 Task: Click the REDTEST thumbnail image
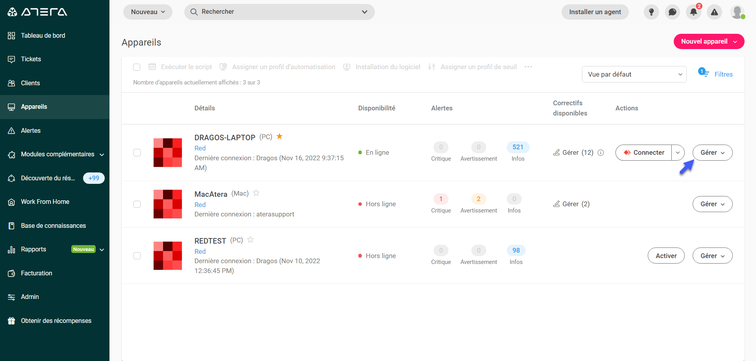click(168, 256)
